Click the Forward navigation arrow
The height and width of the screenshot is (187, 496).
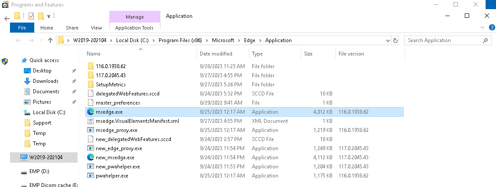tap(31, 40)
